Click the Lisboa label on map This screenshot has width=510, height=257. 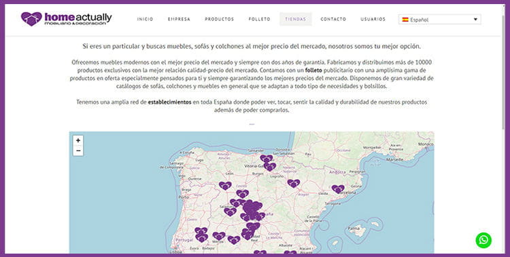pyautogui.click(x=175, y=252)
